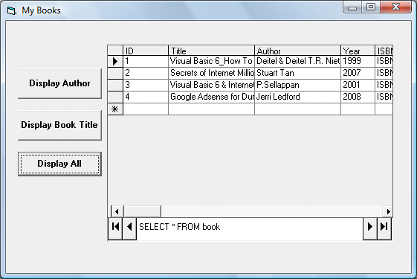
Task: Select the Year column header
Action: 358,51
